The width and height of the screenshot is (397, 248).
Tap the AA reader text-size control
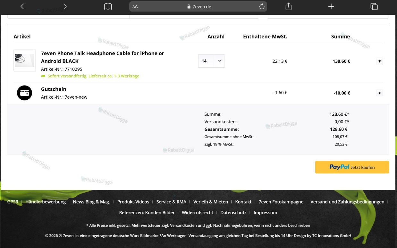pyautogui.click(x=135, y=6)
